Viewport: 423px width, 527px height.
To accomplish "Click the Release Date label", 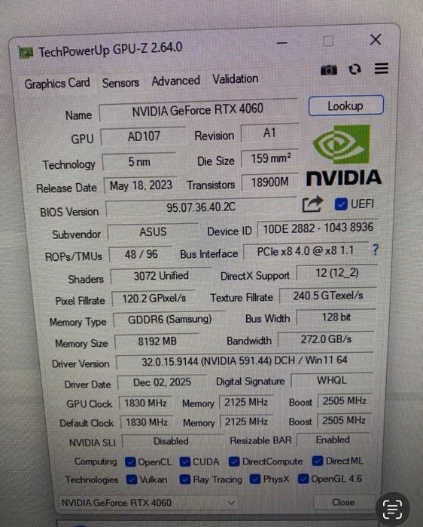I will click(x=66, y=188).
